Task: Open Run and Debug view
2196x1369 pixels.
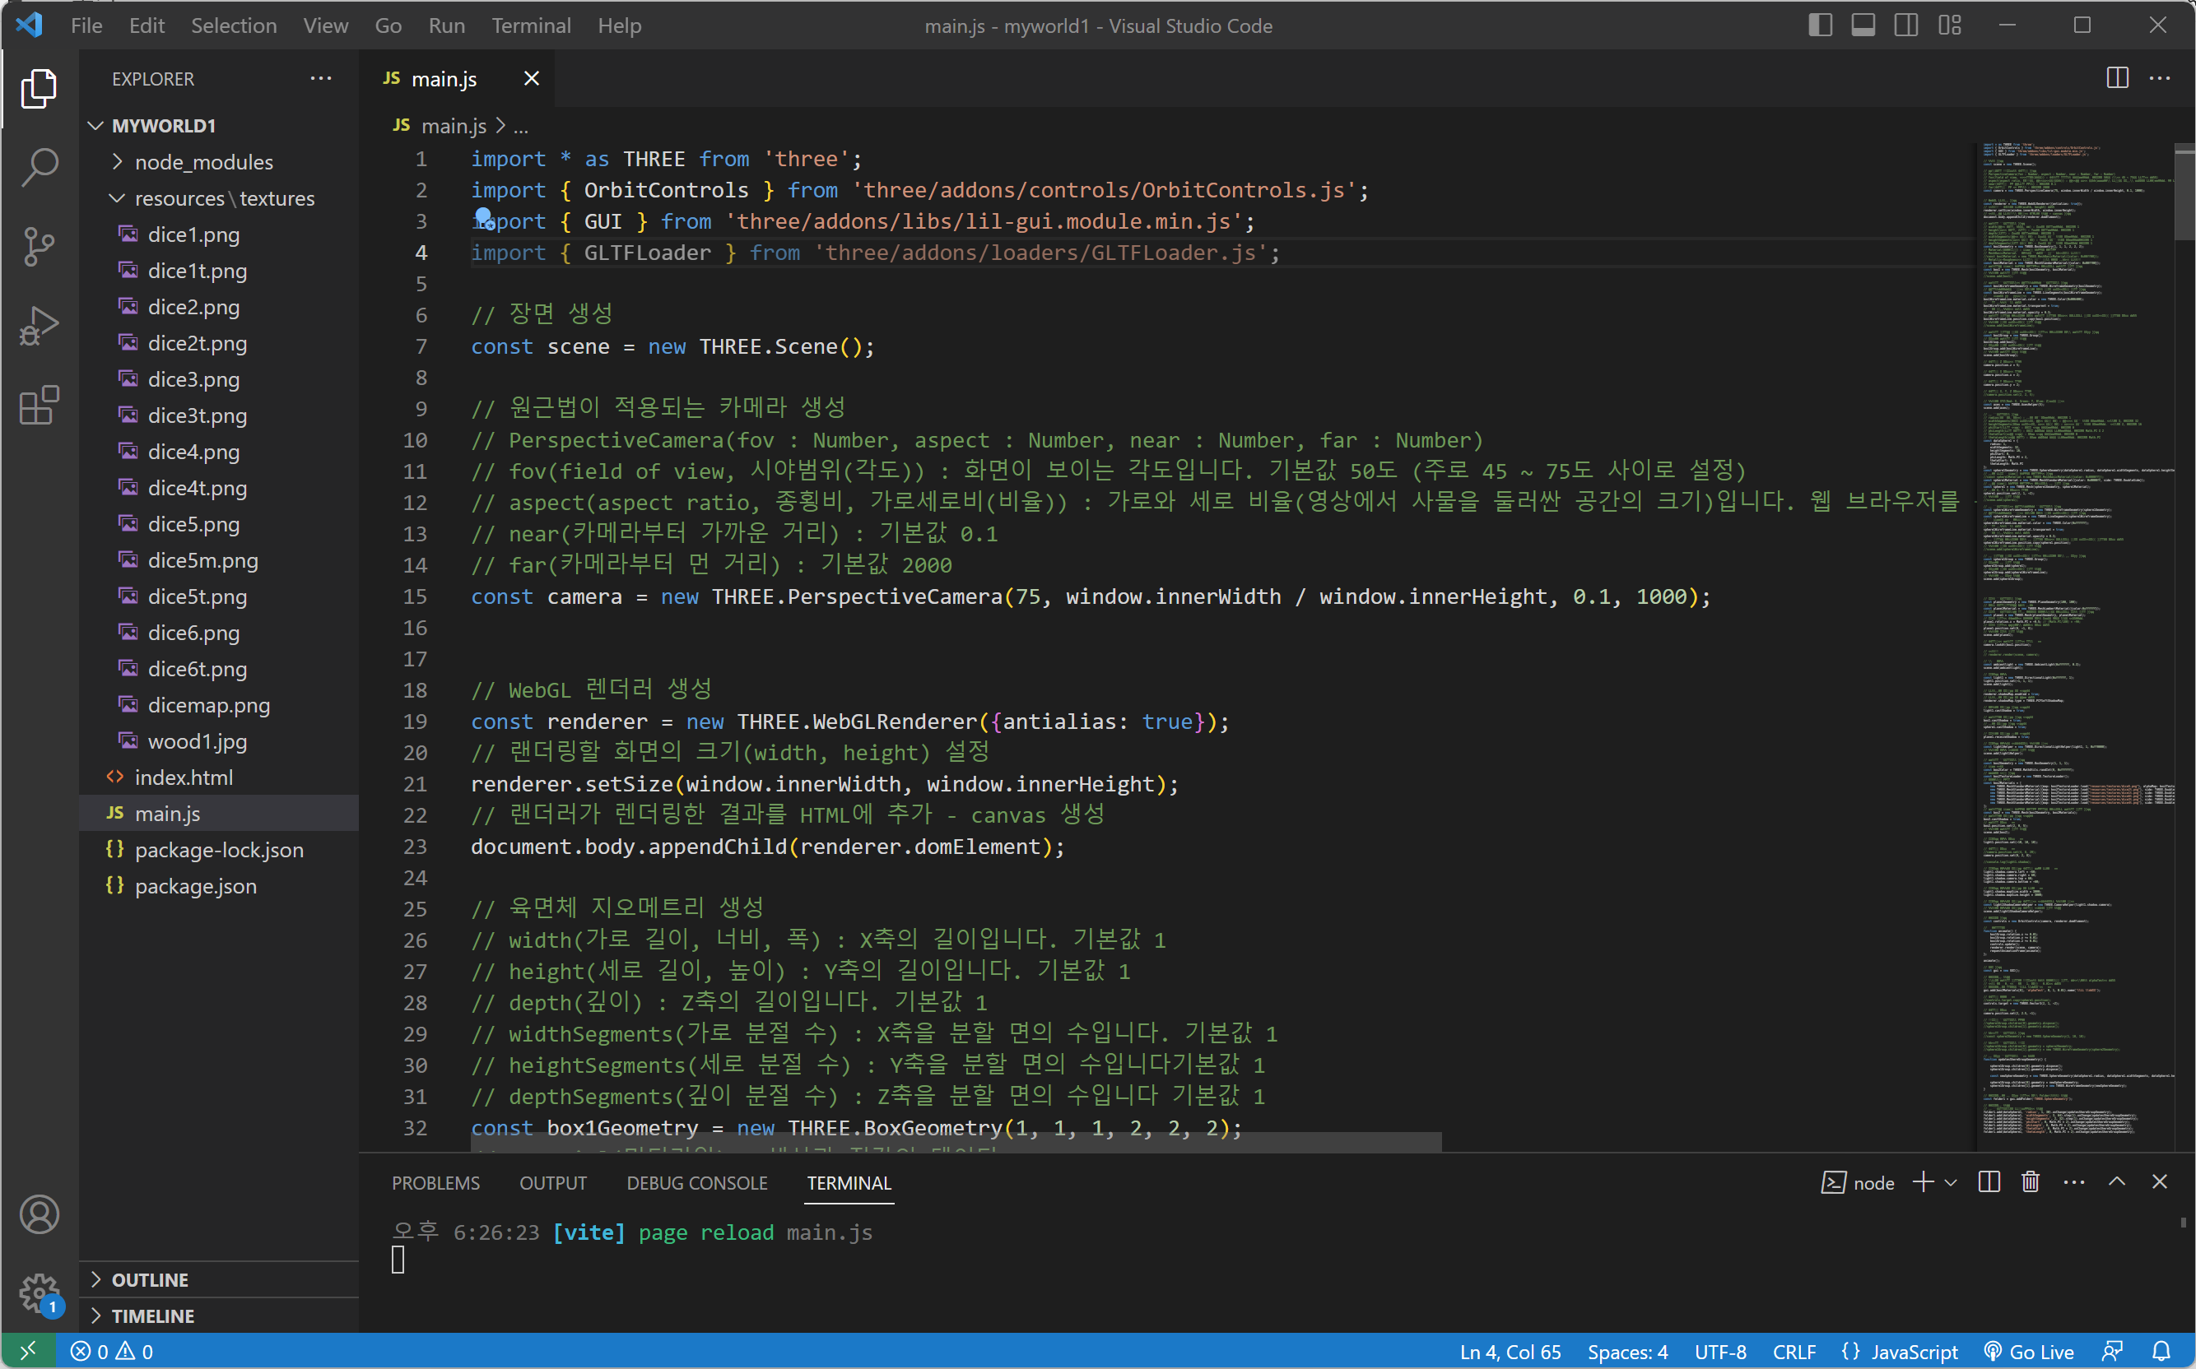Action: (x=39, y=326)
